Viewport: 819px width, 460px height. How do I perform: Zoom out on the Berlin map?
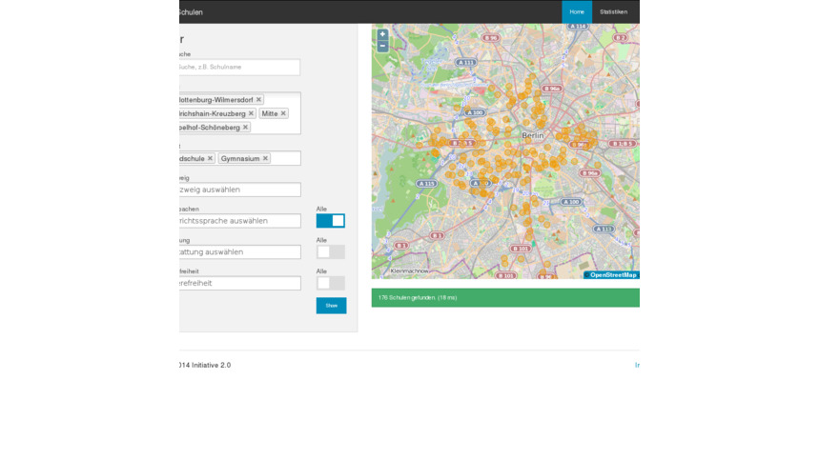tap(382, 46)
